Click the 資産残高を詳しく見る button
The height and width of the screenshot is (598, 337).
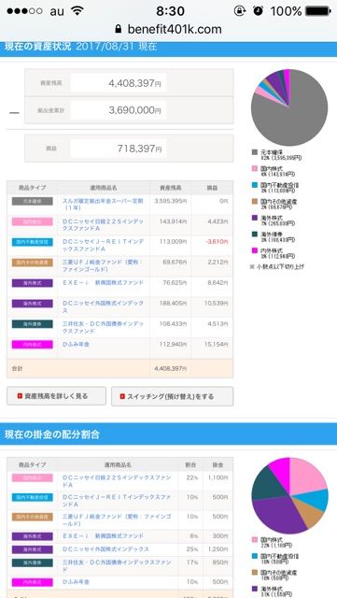pos(56,396)
